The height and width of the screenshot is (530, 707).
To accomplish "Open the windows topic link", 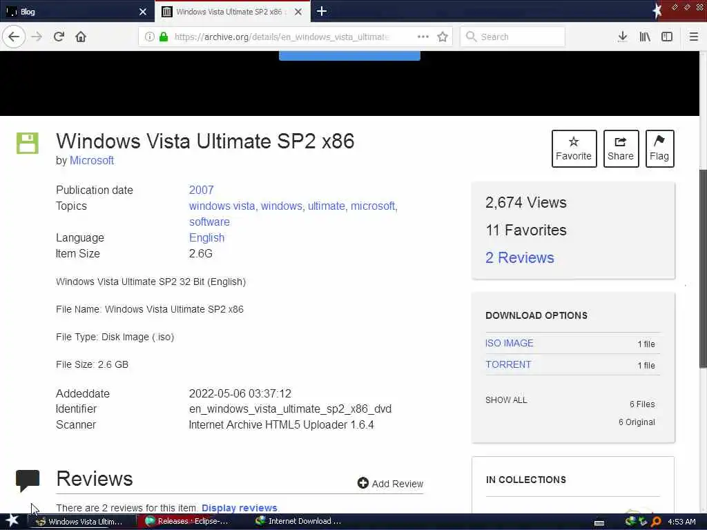I will 282,206.
